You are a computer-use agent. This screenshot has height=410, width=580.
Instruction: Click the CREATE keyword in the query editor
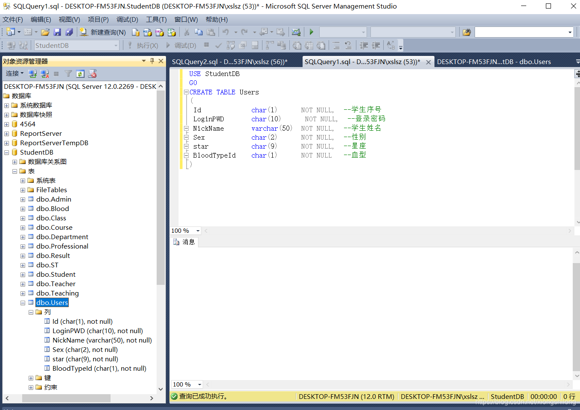tap(201, 92)
